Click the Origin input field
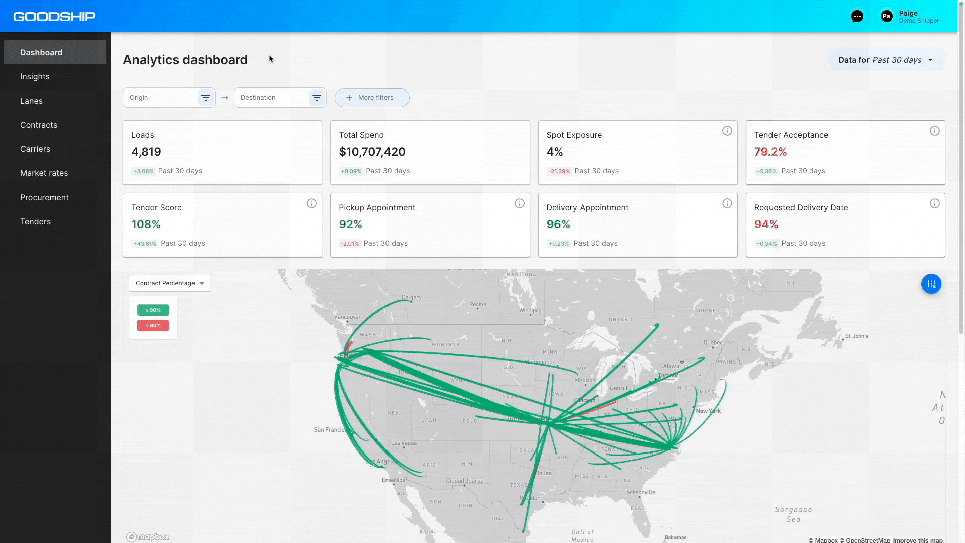Image resolution: width=965 pixels, height=543 pixels. coord(161,98)
